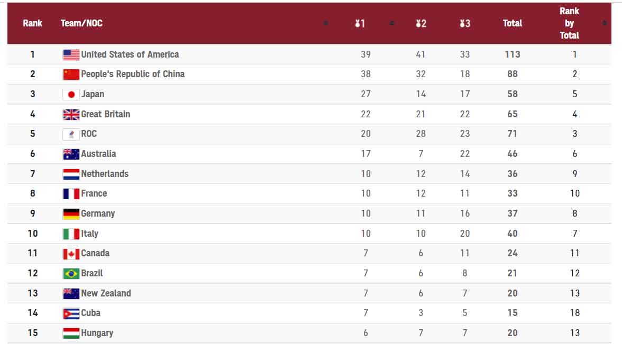
Task: Click the Japan flag icon
Action: coord(70,94)
